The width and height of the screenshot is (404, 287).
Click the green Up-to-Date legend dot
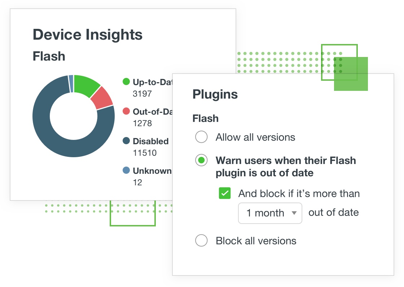pos(126,82)
